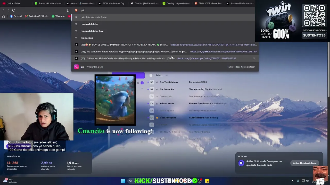Switch to the TikTok - Make Your Day tab

pyautogui.click(x=112, y=3)
